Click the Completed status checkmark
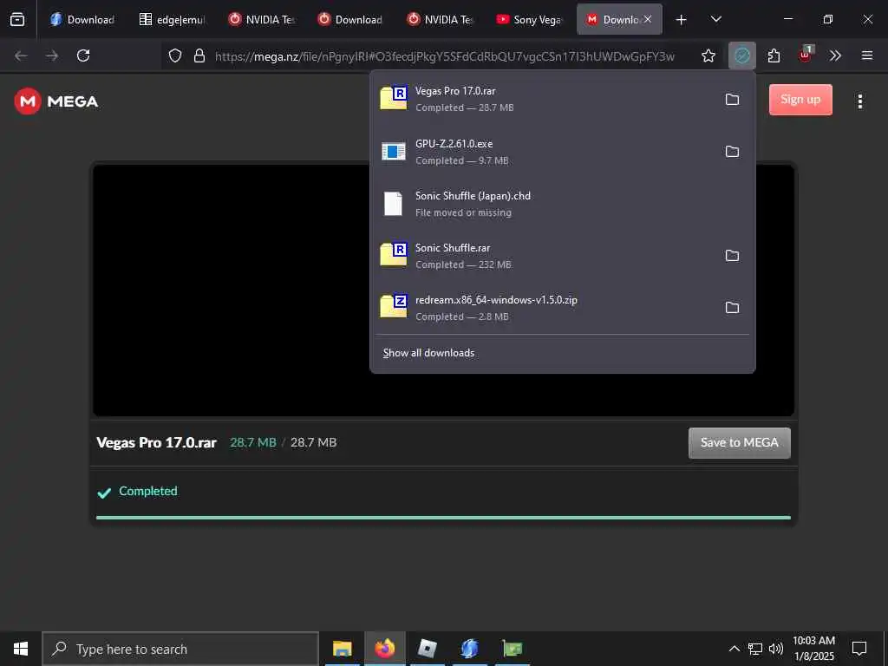The height and width of the screenshot is (666, 888). pyautogui.click(x=104, y=493)
